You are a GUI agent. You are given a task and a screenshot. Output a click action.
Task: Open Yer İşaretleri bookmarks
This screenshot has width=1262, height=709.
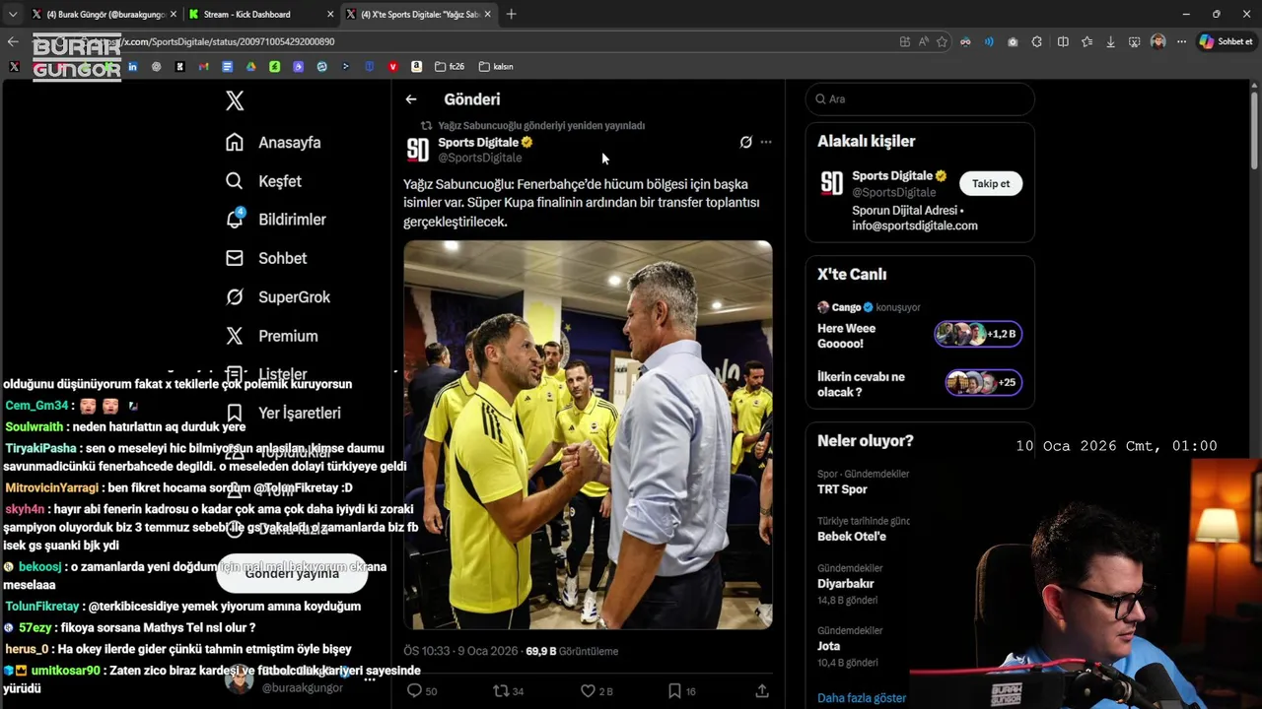(283, 413)
